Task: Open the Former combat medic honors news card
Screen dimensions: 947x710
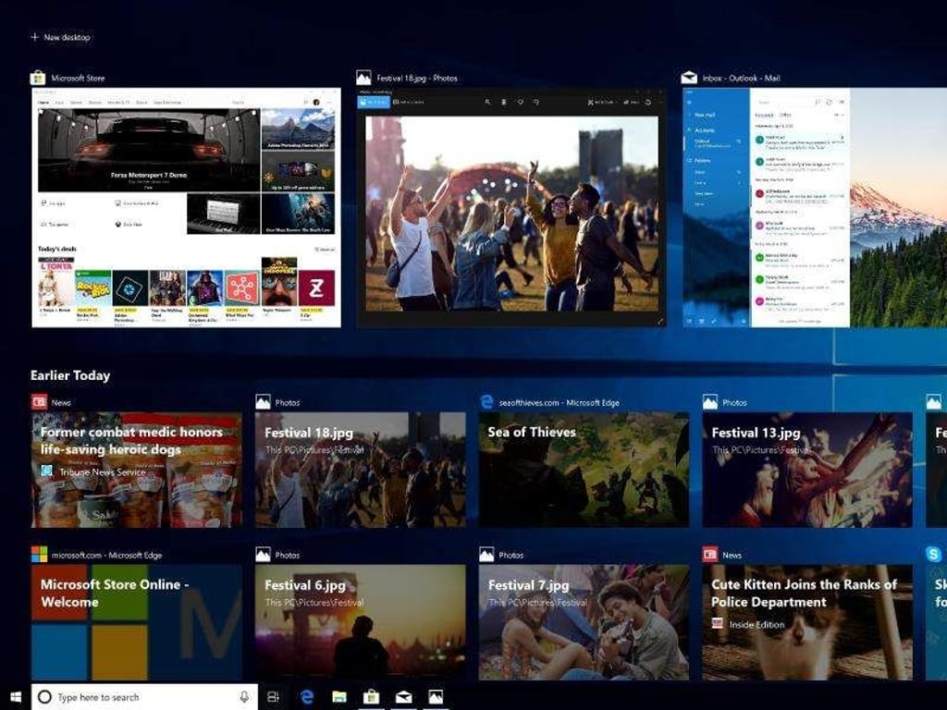Action: tap(137, 470)
